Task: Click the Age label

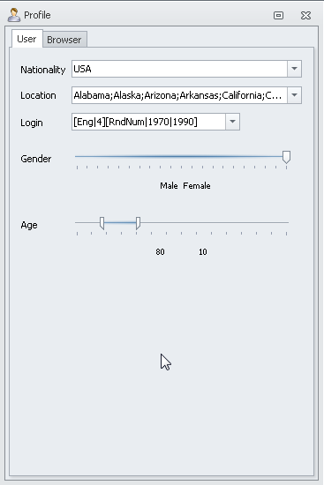Action: click(x=29, y=225)
